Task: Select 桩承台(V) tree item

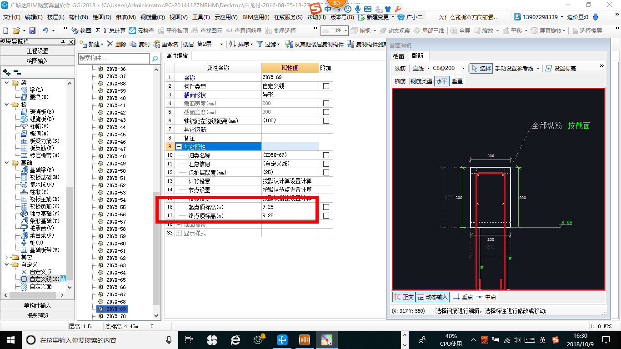Action: pyautogui.click(x=37, y=228)
